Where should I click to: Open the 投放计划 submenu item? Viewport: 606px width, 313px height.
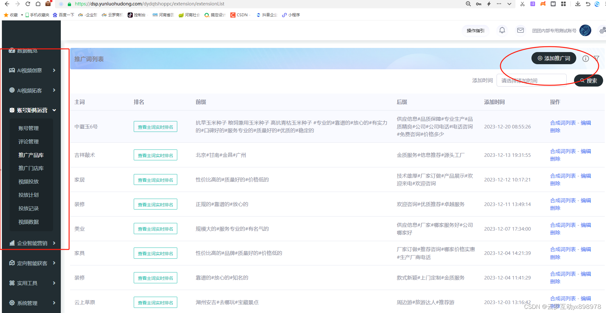coord(28,195)
